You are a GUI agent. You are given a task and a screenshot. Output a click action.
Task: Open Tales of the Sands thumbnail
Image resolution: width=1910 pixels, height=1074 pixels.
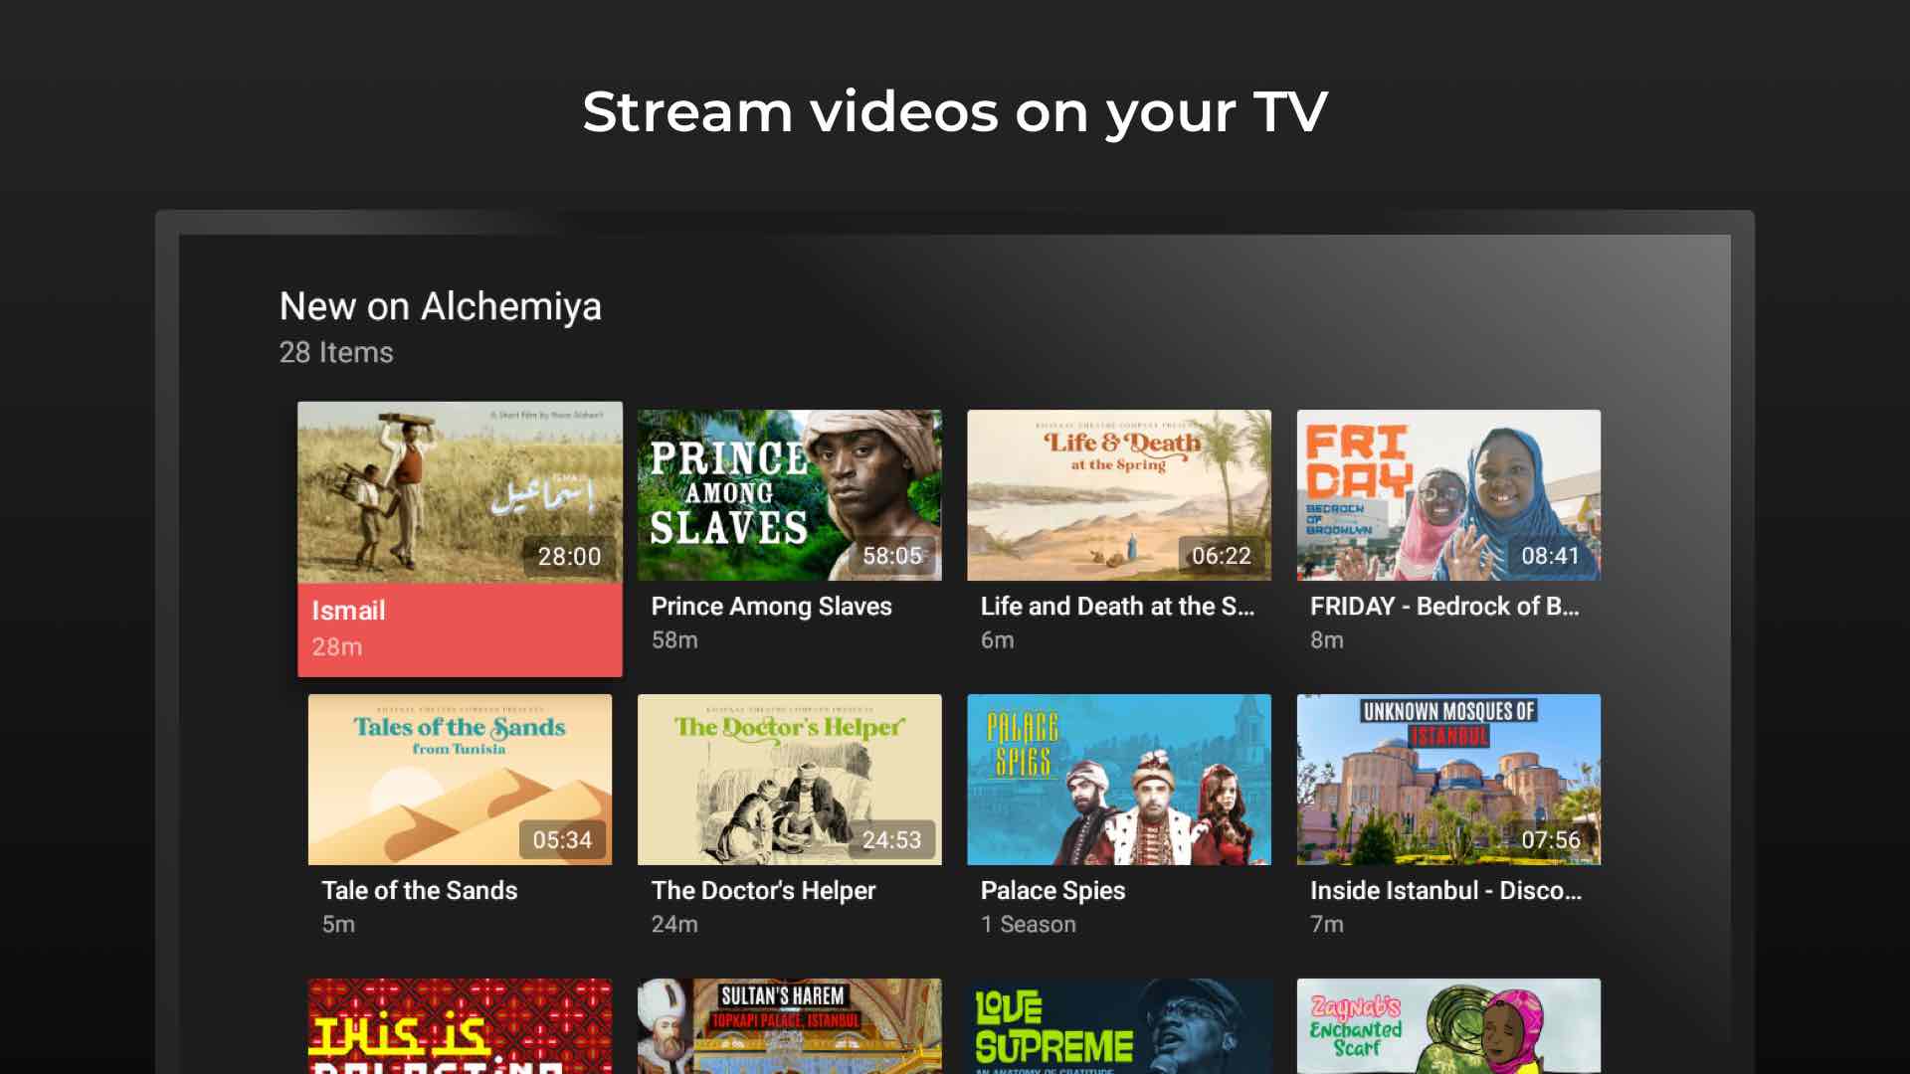460,779
